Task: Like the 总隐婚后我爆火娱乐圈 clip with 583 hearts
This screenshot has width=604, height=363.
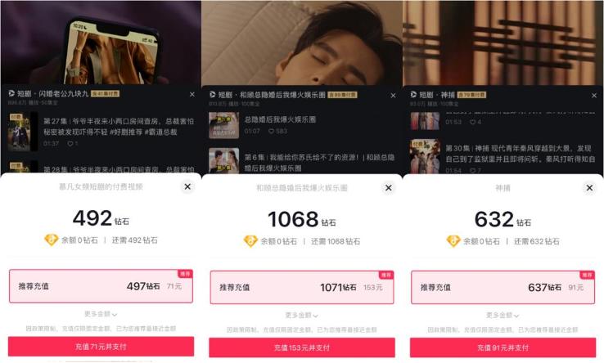Action: pyautogui.click(x=271, y=132)
